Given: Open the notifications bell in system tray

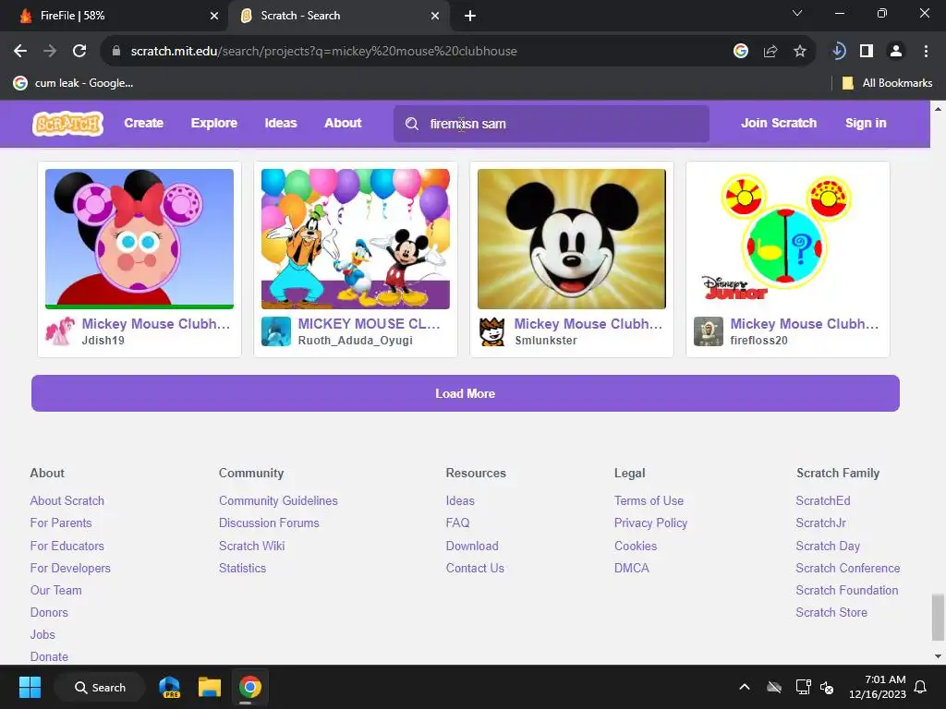Looking at the screenshot, I should (x=921, y=687).
